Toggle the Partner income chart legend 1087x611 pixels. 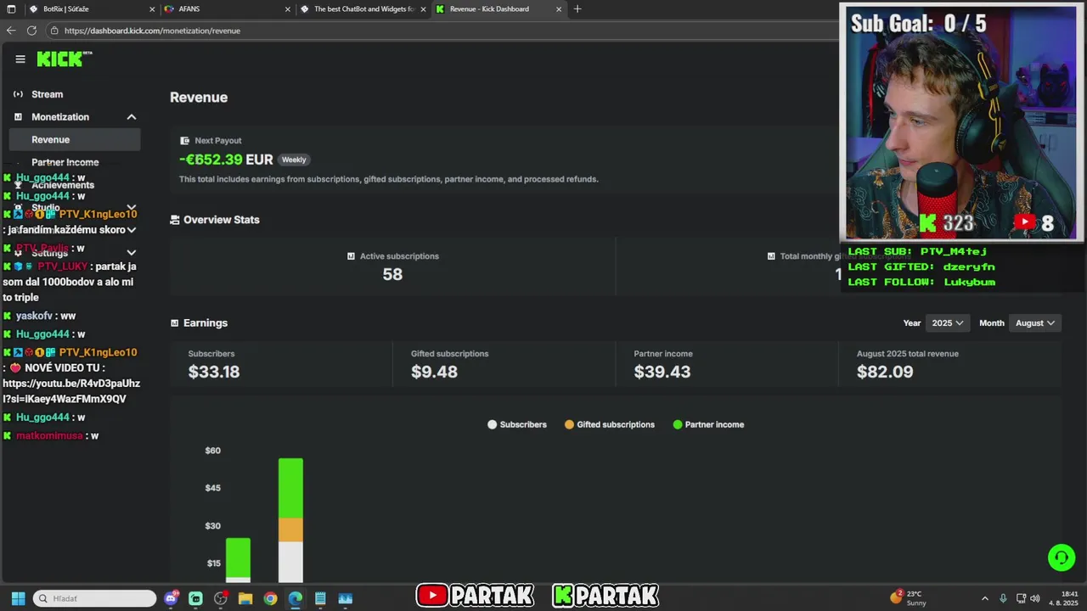pyautogui.click(x=708, y=424)
